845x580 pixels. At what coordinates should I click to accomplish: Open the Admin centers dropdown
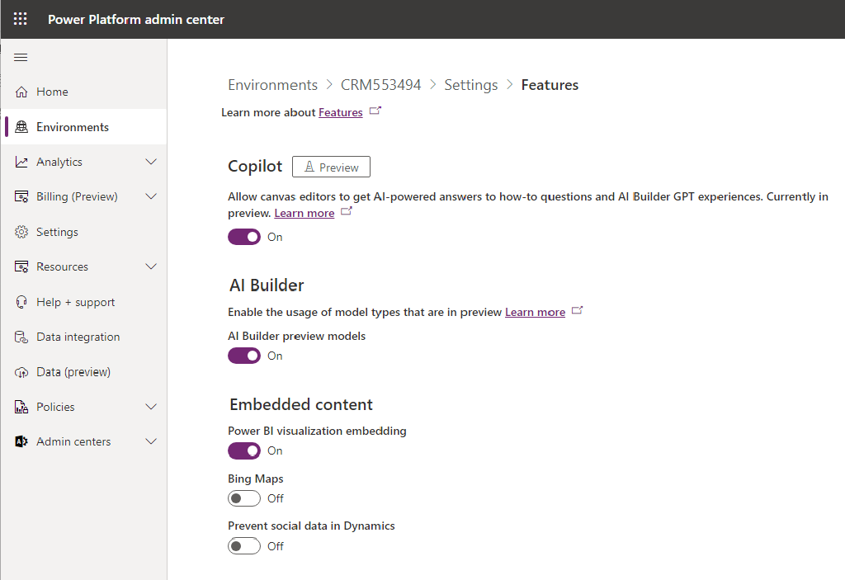tap(151, 441)
